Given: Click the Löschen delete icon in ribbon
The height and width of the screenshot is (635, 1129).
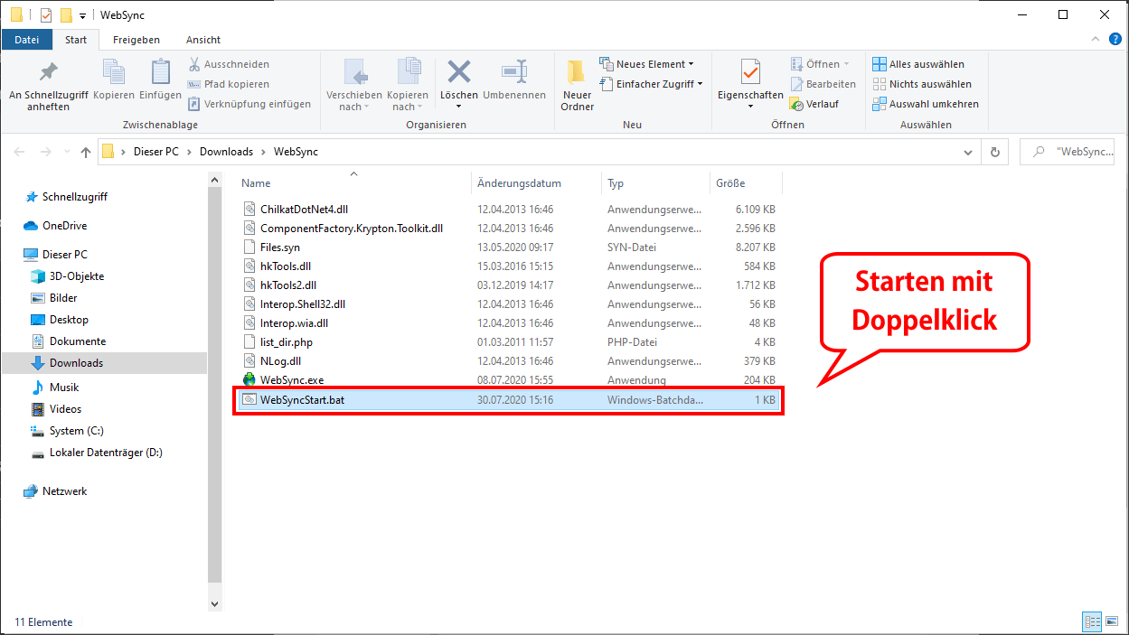Looking at the screenshot, I should (x=459, y=73).
